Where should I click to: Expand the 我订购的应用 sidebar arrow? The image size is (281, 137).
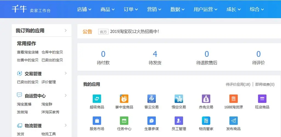66,30
